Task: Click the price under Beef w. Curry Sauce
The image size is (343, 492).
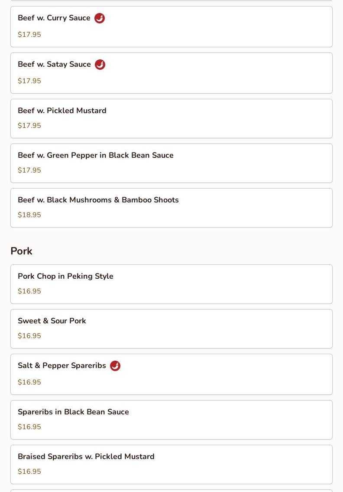Action: tap(29, 35)
